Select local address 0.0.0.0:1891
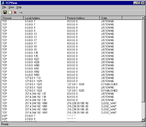Screen dimensions: 146x127 [32, 68]
